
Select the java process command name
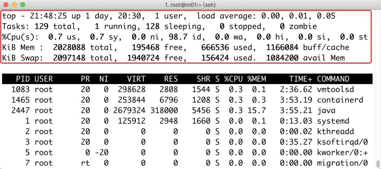pos(326,111)
